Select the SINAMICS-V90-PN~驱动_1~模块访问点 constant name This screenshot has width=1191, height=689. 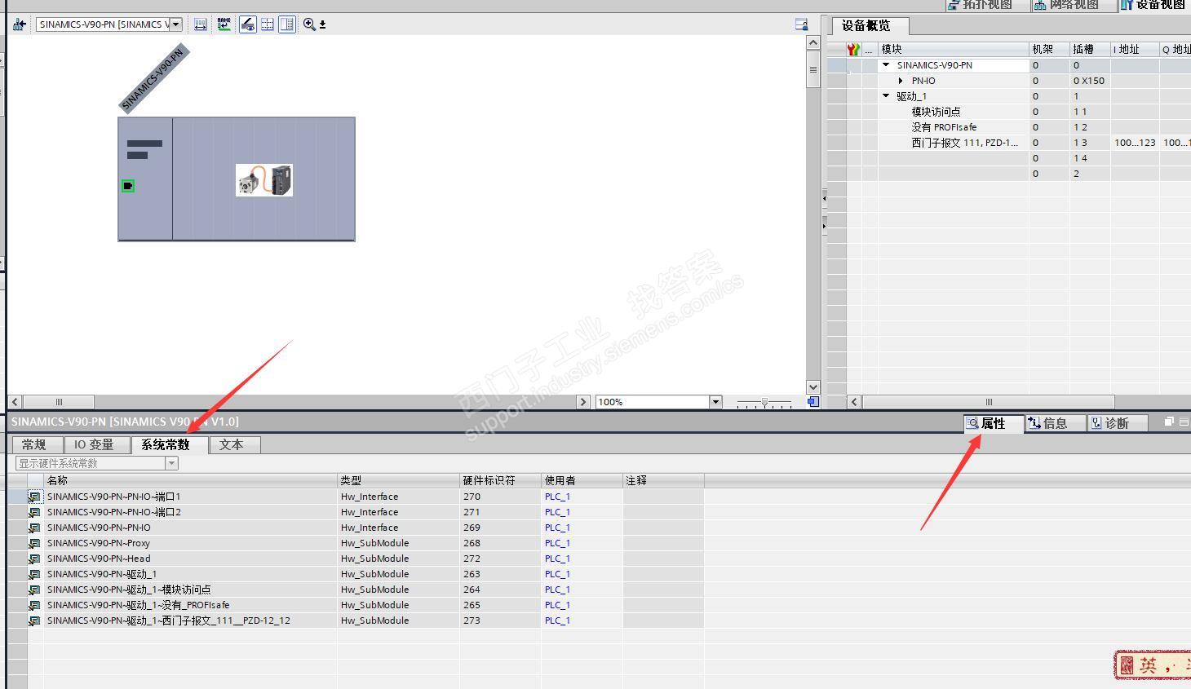point(129,590)
